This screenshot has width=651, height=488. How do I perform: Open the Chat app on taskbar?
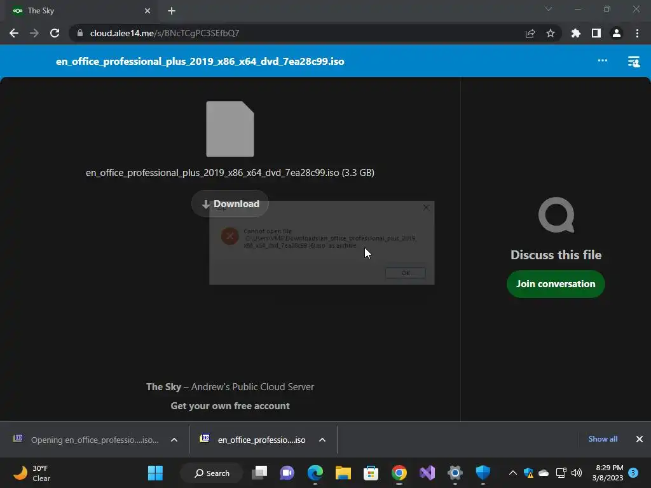click(x=287, y=473)
